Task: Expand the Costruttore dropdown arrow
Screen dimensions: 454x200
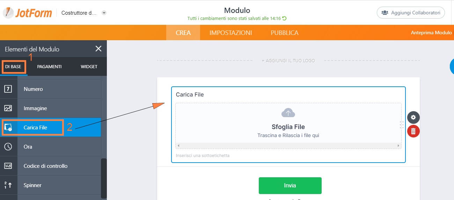Action: pos(104,13)
